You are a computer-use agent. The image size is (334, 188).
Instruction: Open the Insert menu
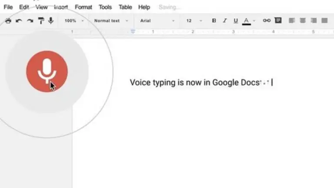tap(61, 7)
